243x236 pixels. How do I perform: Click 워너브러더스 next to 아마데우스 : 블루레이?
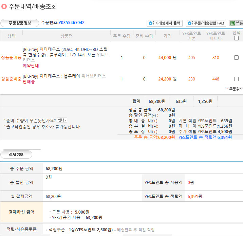94,76
